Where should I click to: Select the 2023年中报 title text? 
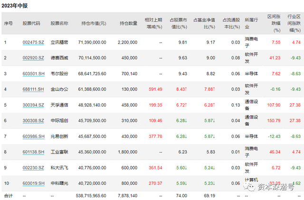(x=15, y=6)
